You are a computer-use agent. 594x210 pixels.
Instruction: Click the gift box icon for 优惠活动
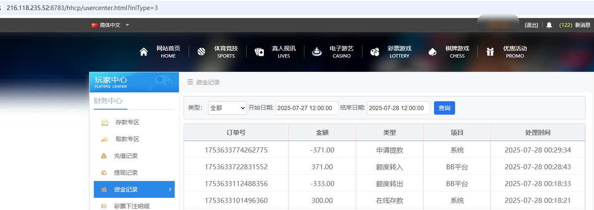(x=490, y=52)
